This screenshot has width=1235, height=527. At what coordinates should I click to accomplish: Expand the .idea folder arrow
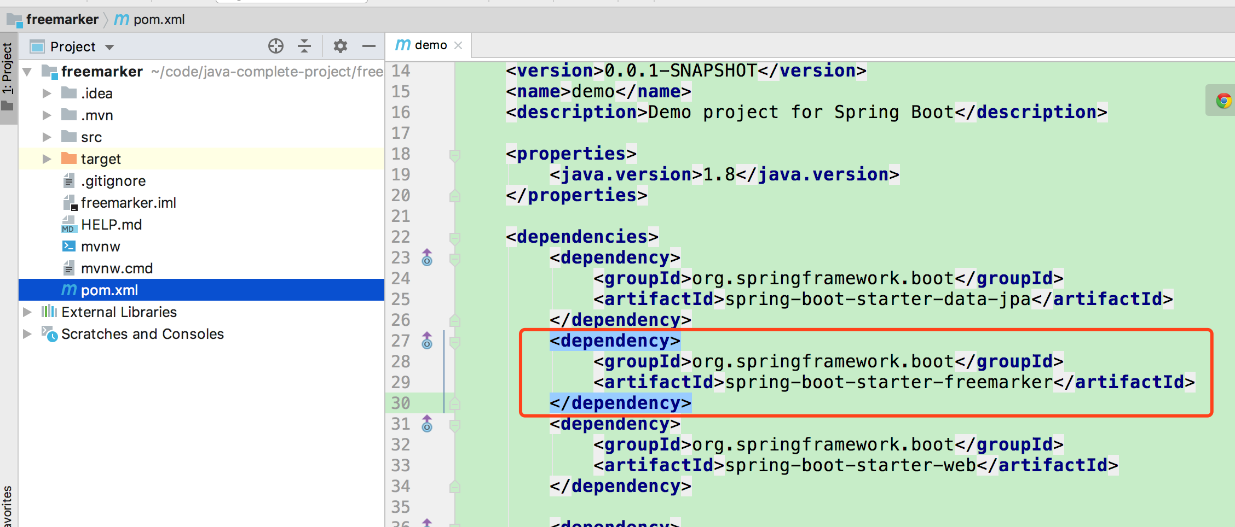pyautogui.click(x=47, y=93)
